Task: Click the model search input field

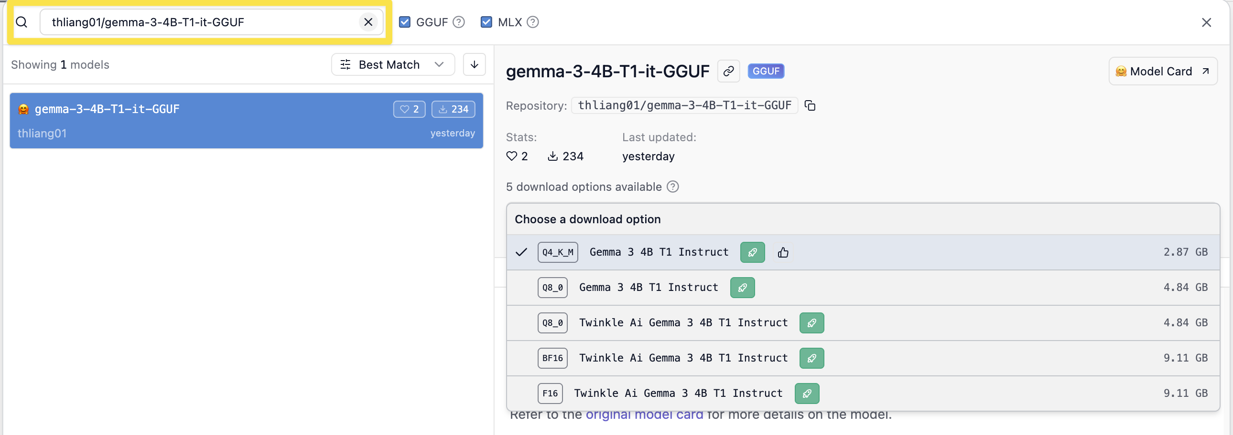Action: click(212, 22)
